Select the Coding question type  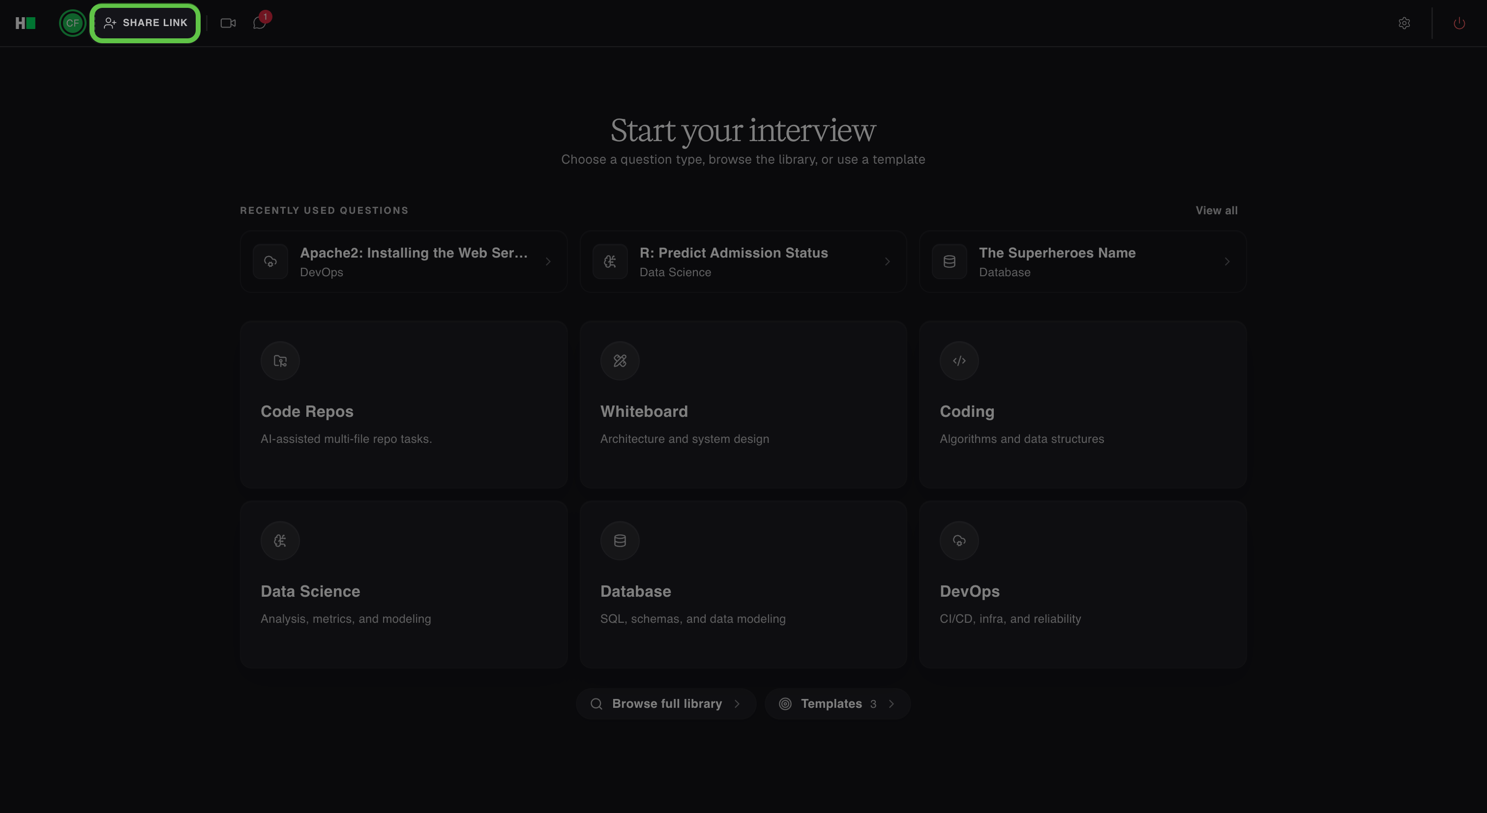(x=1082, y=405)
